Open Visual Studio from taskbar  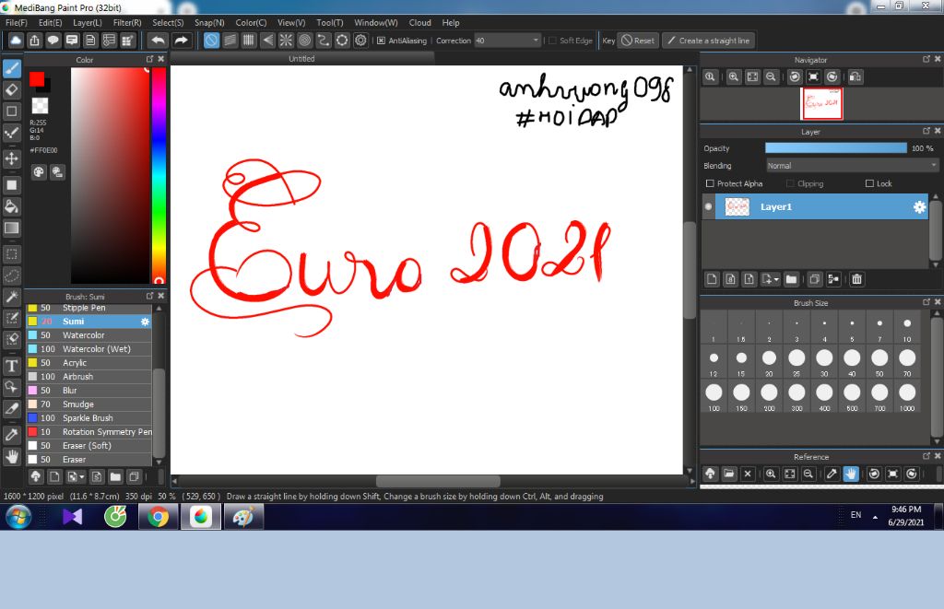pyautogui.click(x=72, y=517)
